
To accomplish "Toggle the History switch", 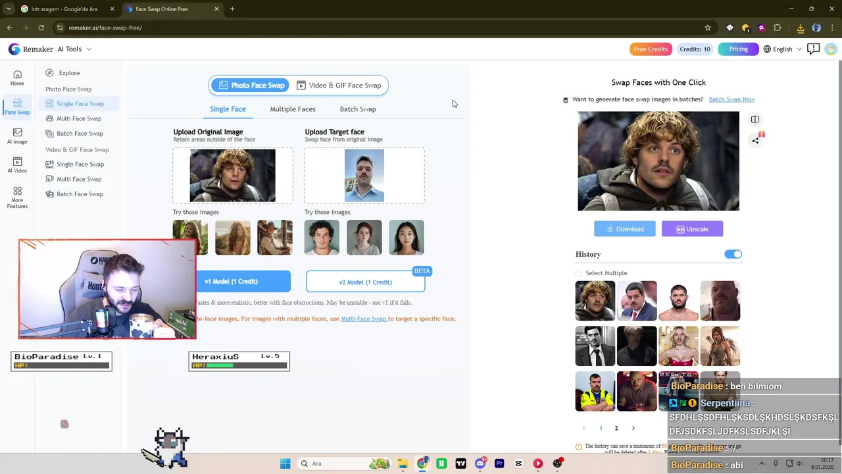I will tap(733, 254).
